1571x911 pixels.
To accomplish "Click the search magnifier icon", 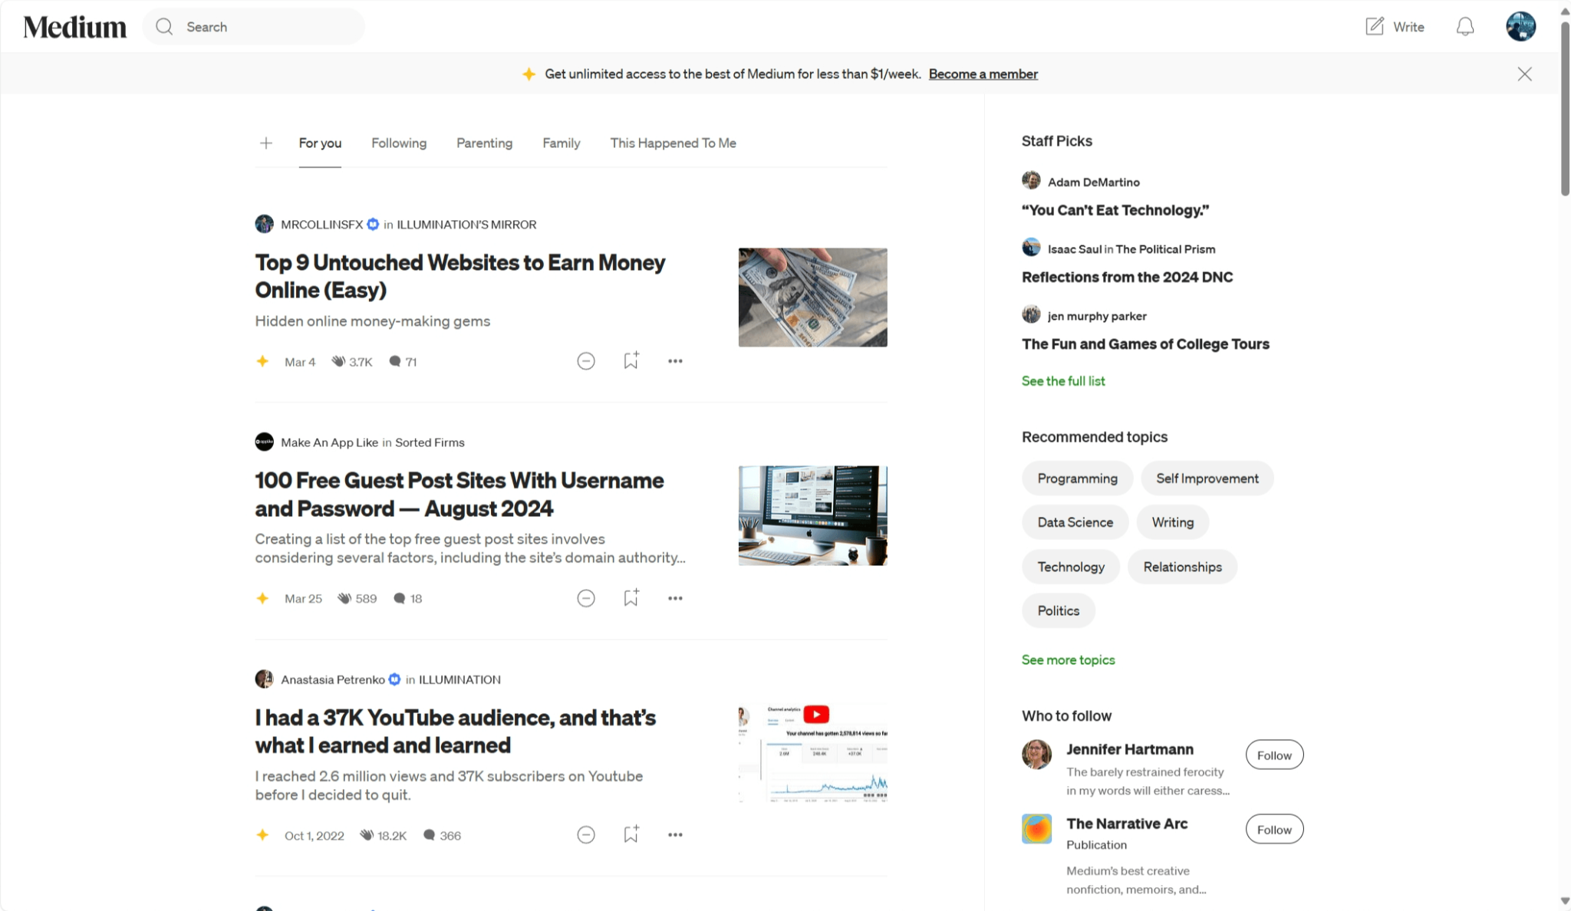I will pos(163,26).
